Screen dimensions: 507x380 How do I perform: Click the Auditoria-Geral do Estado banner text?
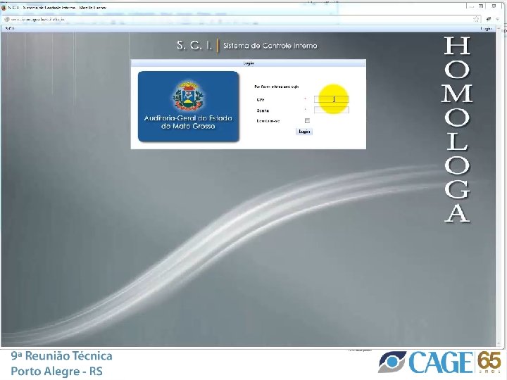pos(188,122)
